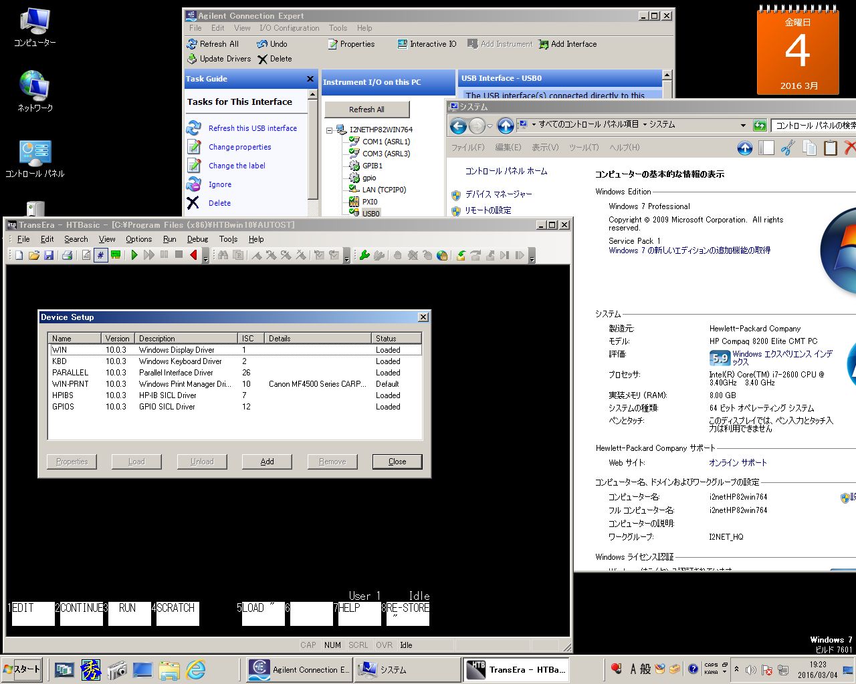856x684 pixels.
Task: Click the globe-with-hand icon in HTBasic toolbar
Action: tap(442, 255)
